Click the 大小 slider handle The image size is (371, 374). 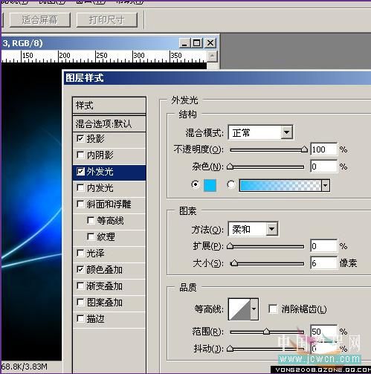(234, 263)
